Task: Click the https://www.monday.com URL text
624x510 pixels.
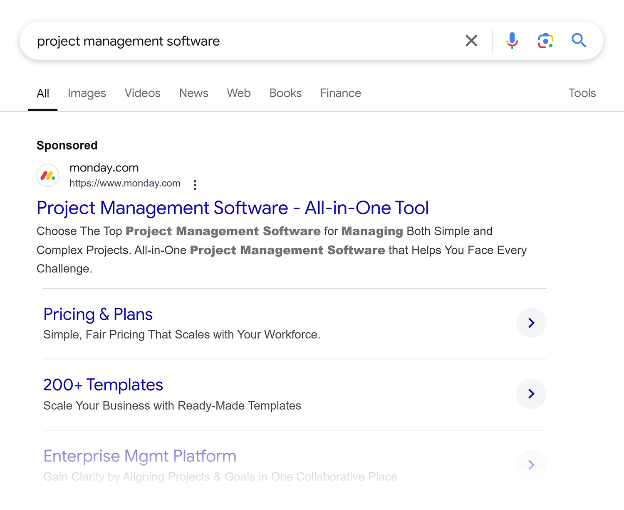Action: click(125, 183)
